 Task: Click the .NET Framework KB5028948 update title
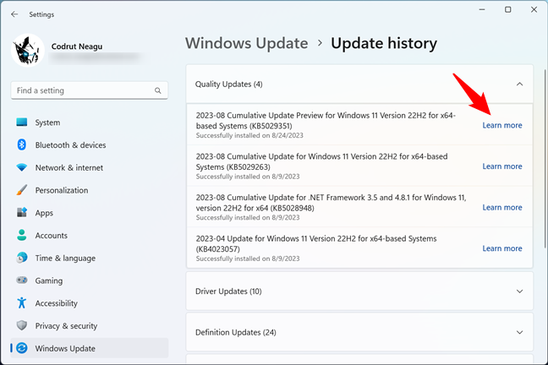click(331, 203)
